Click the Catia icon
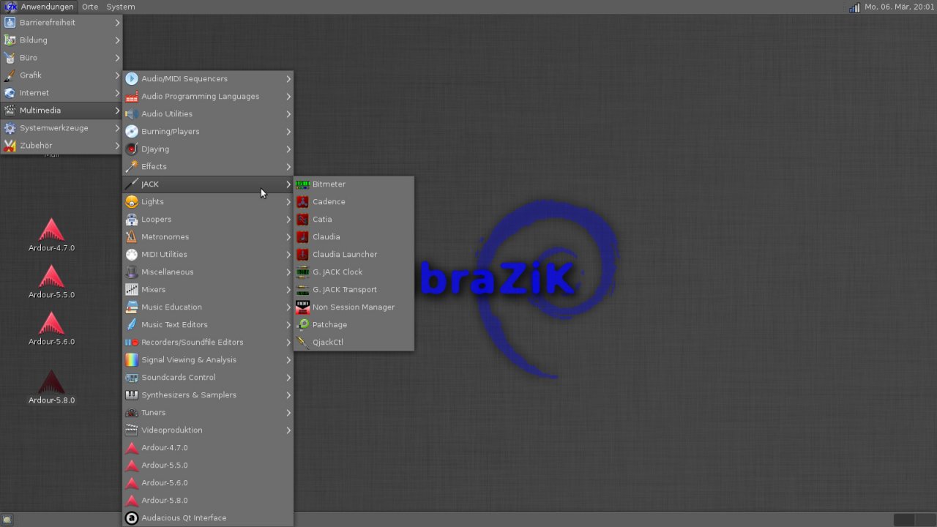 point(302,220)
